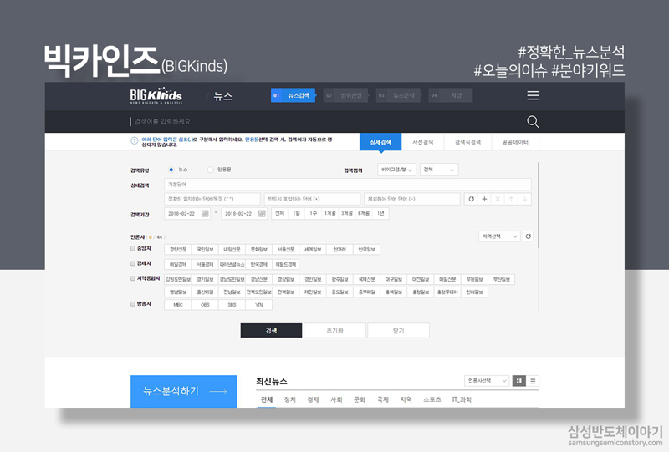Click the must-include word (+) field
The width and height of the screenshot is (669, 452).
pos(312,199)
